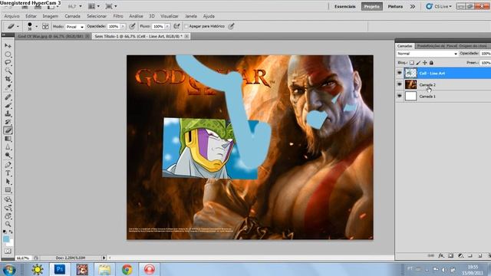The image size is (491, 276).
Task: Switch to Projeto workspace
Action: tap(371, 6)
